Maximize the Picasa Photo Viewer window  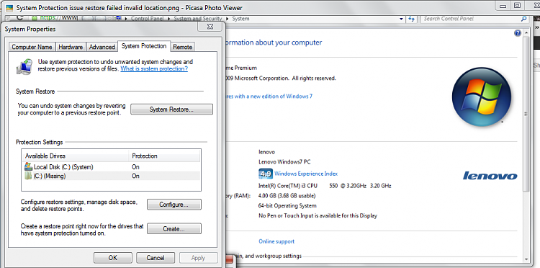pyautogui.click(x=517, y=6)
